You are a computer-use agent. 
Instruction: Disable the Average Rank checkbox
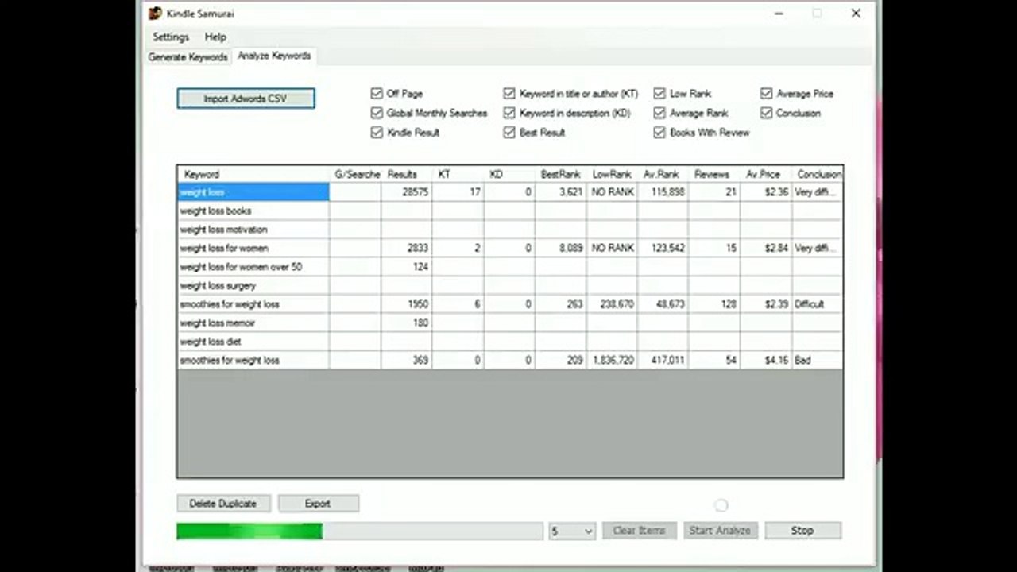659,114
